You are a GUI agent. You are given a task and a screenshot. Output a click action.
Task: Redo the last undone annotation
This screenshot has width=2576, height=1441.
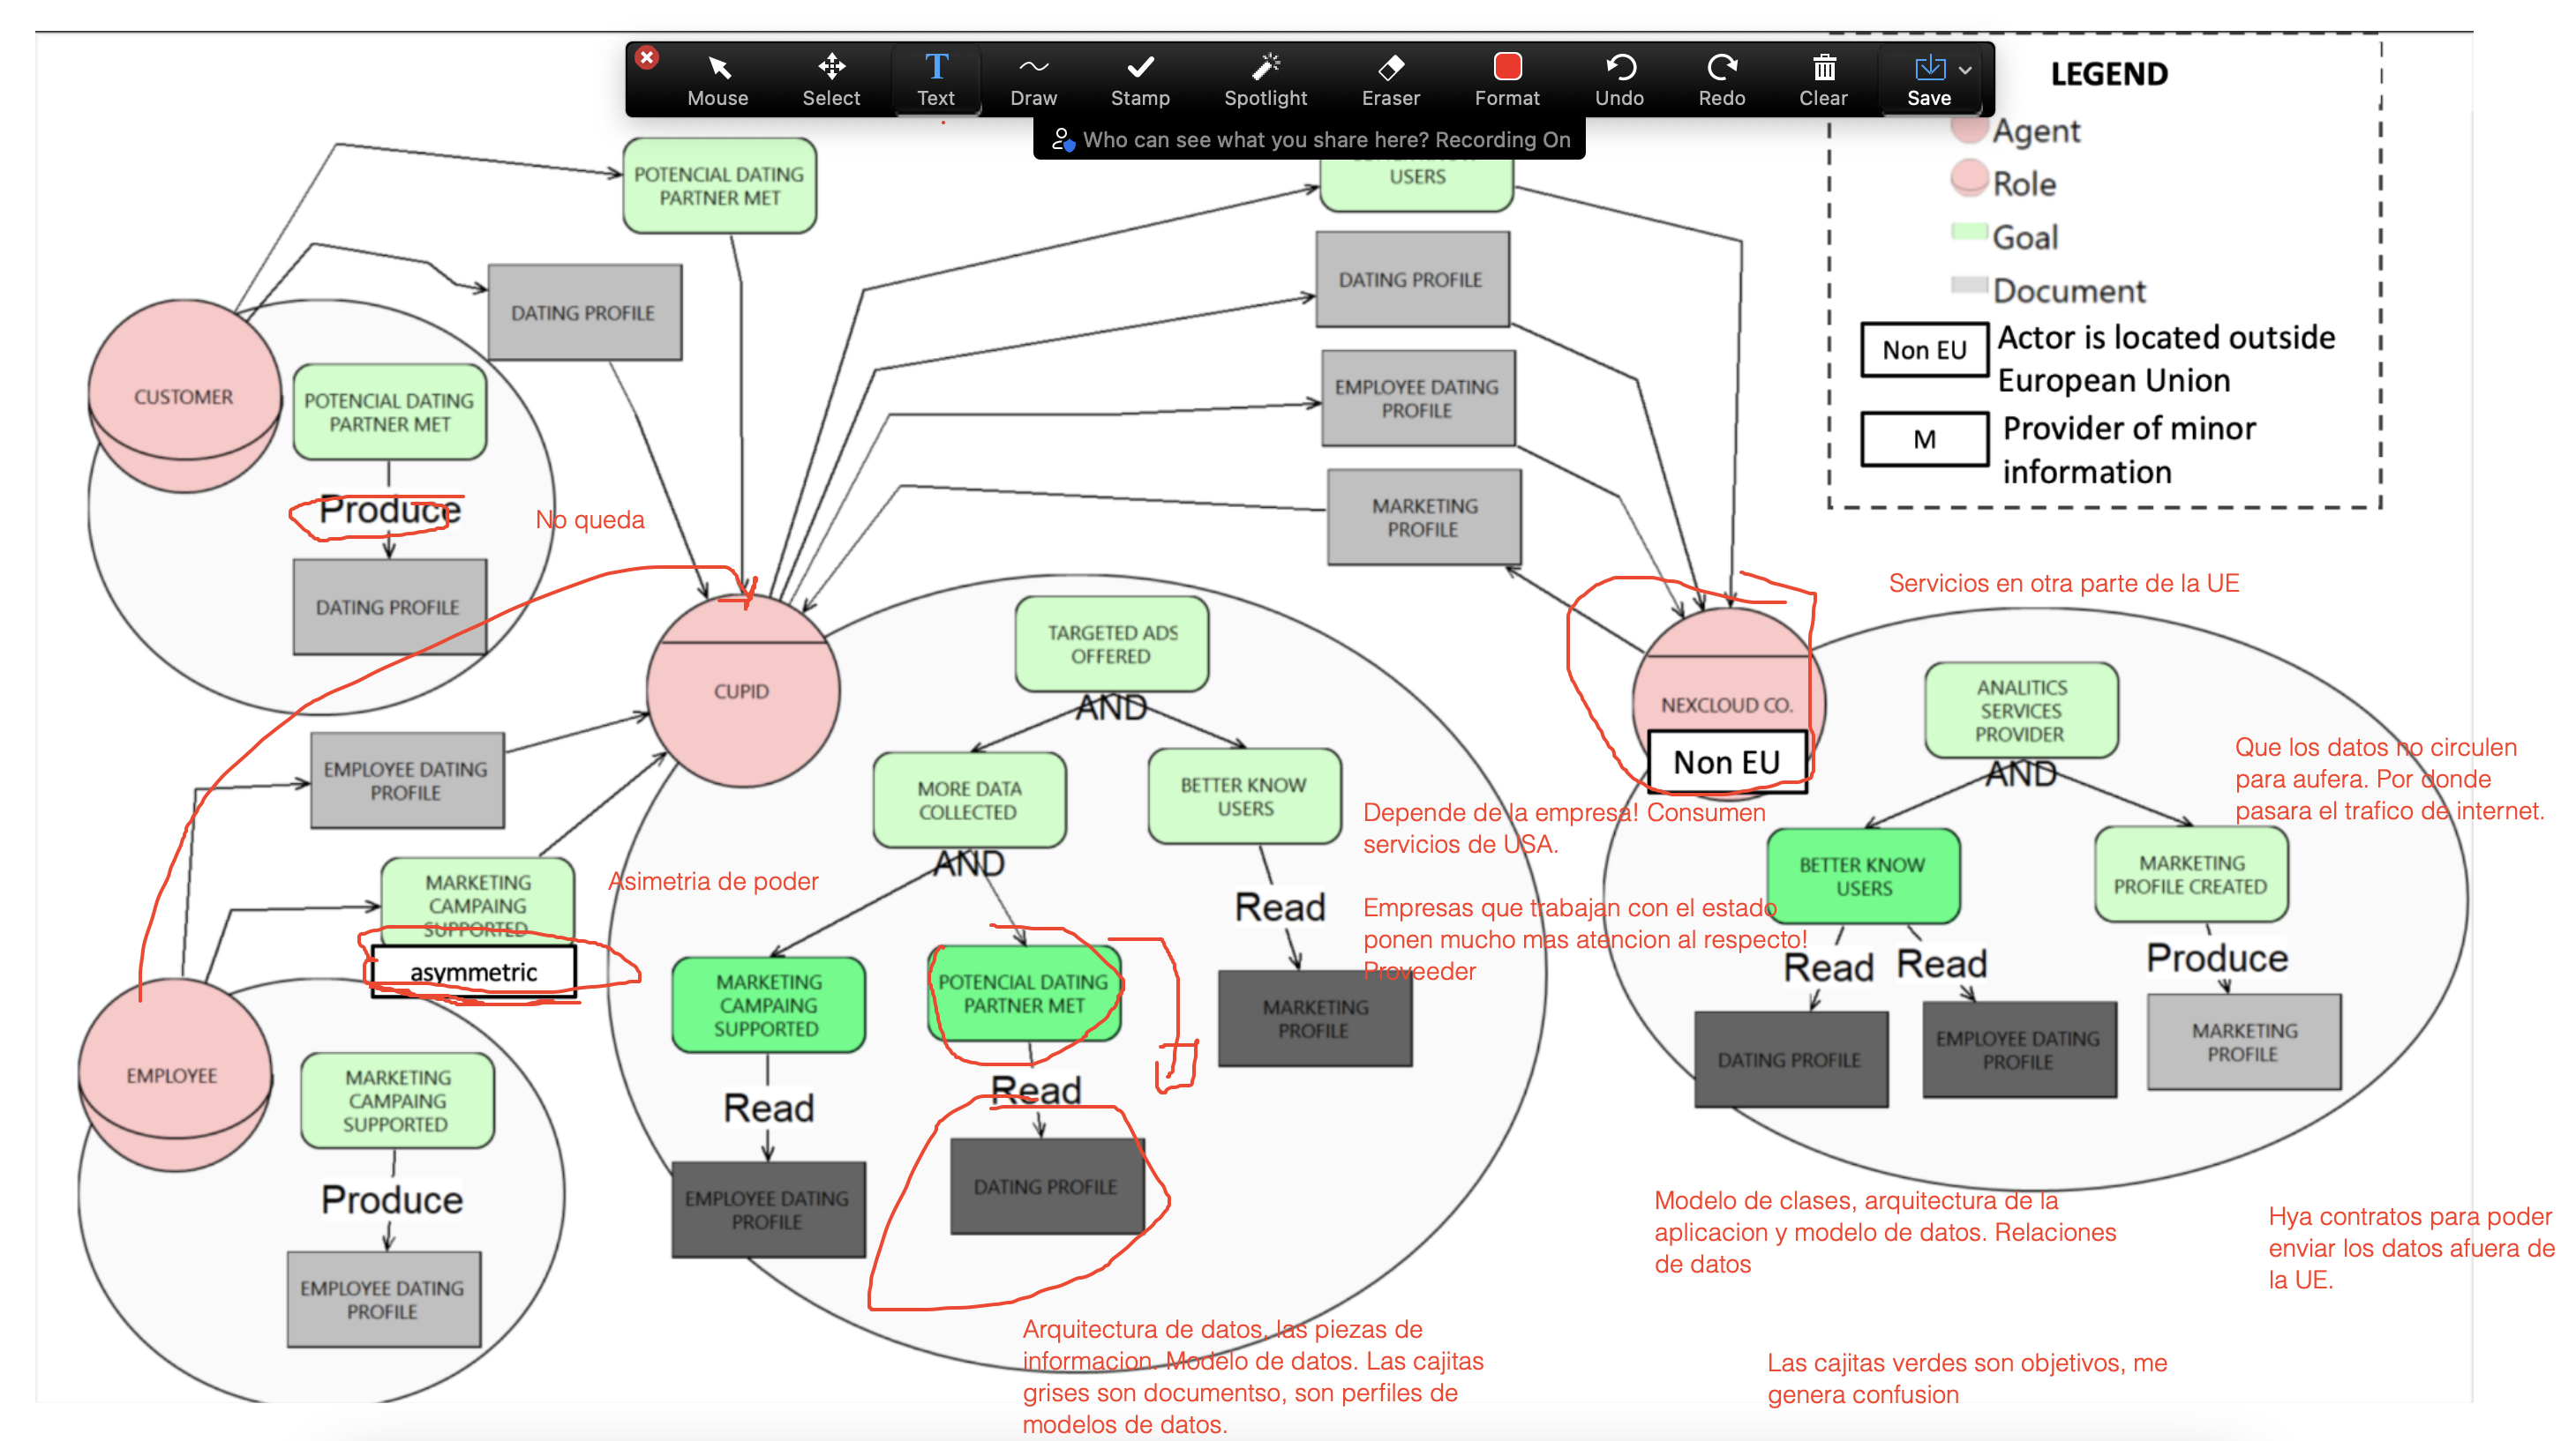(x=1721, y=80)
